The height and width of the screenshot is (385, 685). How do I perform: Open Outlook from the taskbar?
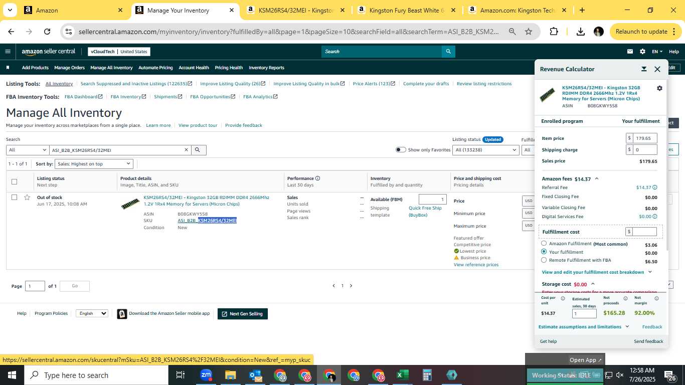click(255, 375)
